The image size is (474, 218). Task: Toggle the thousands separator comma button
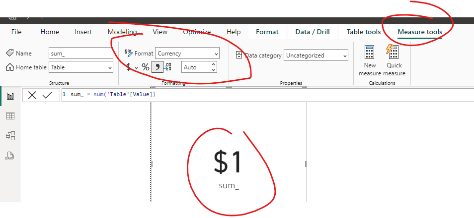click(157, 67)
